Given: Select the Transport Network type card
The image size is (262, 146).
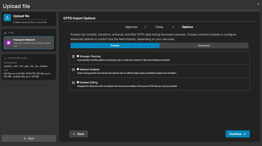Looking at the screenshot, I should [29, 43].
